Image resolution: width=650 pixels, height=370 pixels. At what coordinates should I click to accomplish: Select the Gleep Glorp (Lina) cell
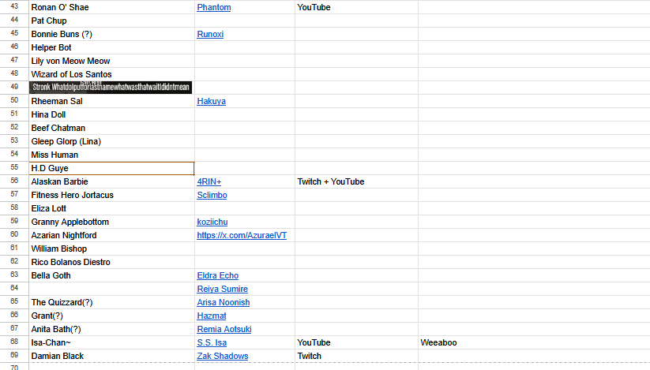(x=111, y=141)
